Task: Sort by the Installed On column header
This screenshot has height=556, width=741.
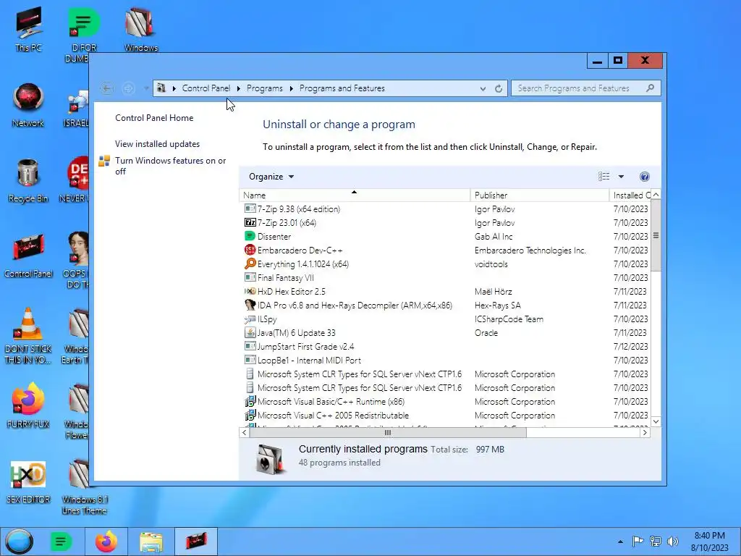Action: 630,195
